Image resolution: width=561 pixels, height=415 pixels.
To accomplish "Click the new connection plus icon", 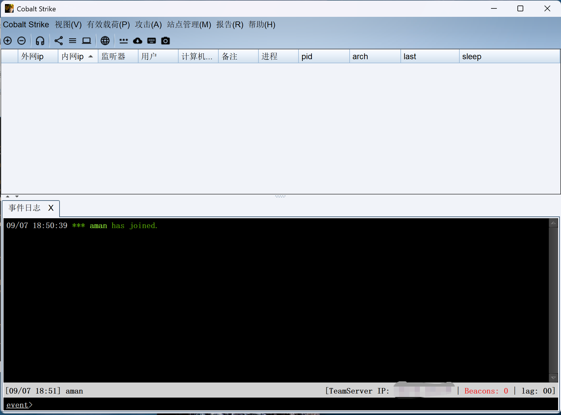I will [x=8, y=41].
